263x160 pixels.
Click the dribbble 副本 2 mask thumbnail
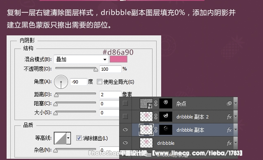click(x=166, y=116)
